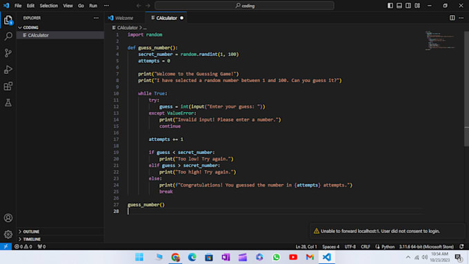469x264 pixels.
Task: Open the Manage gear settings icon
Action: [x=8, y=234]
